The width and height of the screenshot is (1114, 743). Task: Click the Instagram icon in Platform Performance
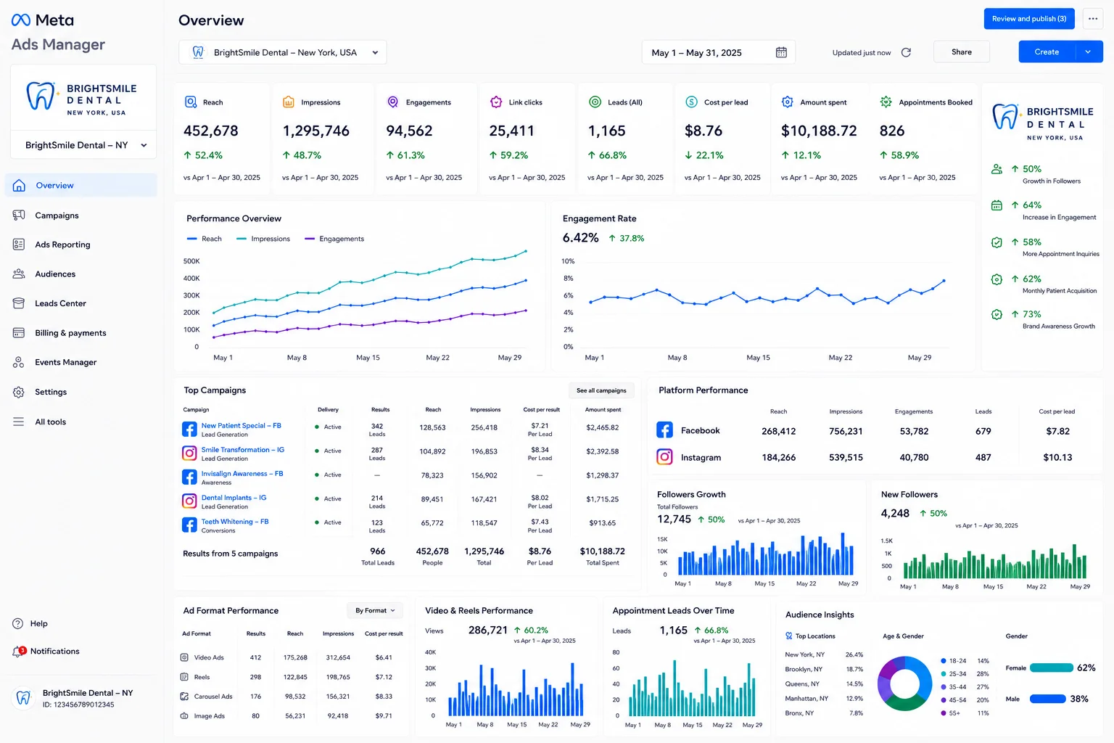click(x=664, y=457)
